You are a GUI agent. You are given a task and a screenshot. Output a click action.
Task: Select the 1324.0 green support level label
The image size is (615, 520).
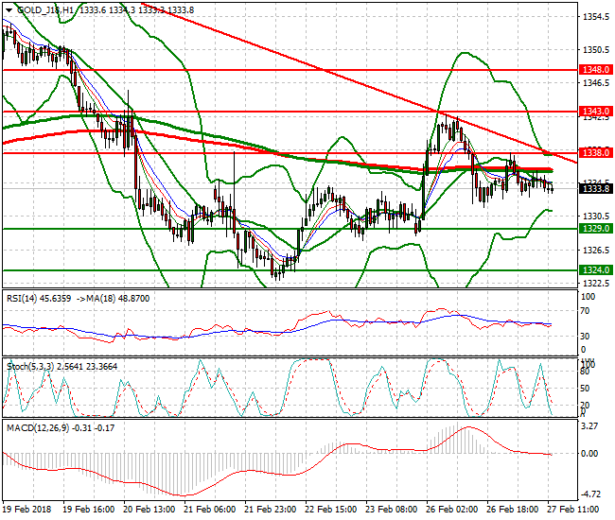[x=595, y=270]
